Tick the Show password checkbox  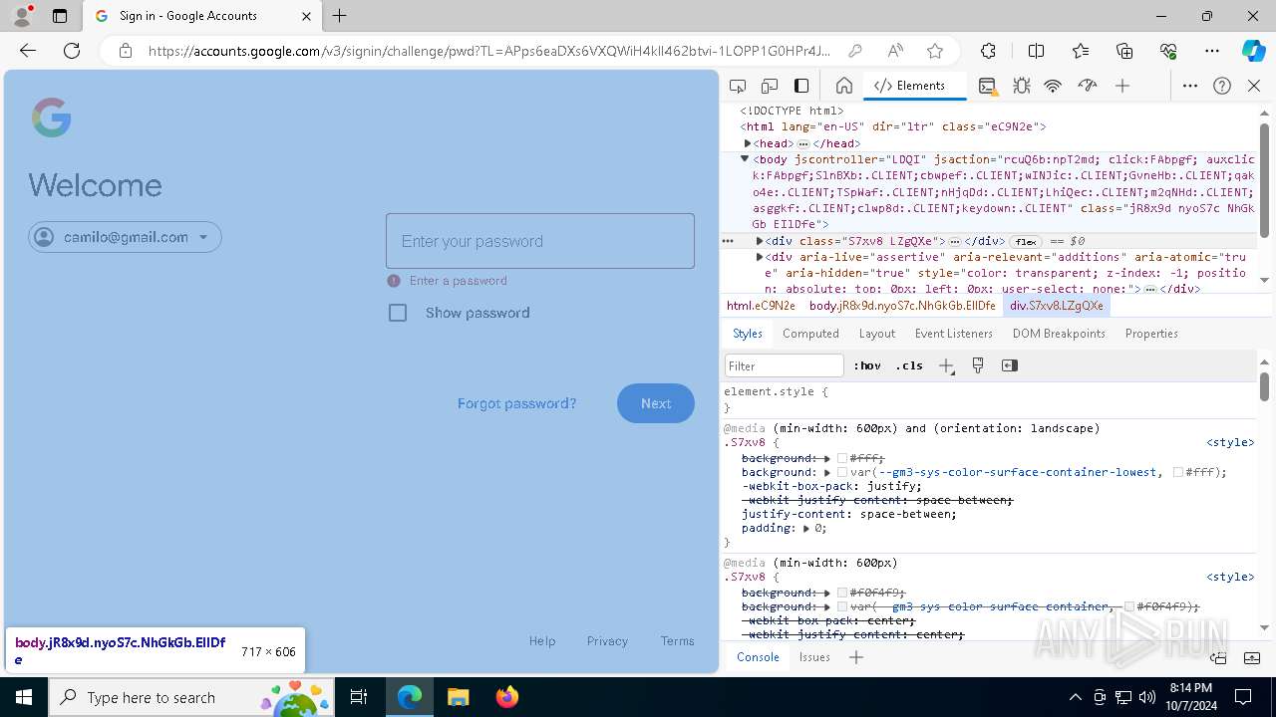(x=398, y=313)
